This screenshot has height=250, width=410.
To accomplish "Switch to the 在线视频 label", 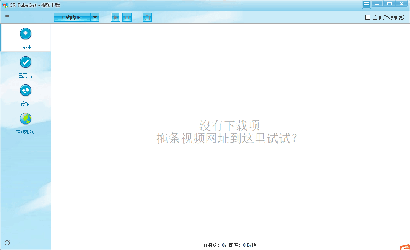I will [x=25, y=132].
